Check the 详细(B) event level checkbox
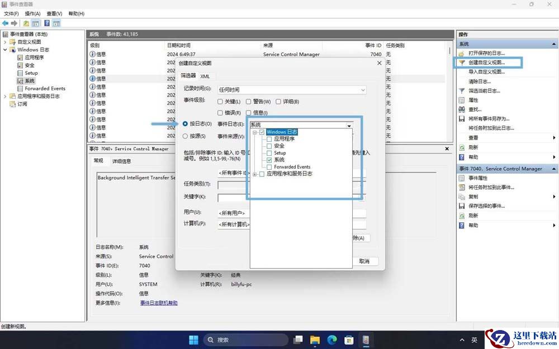 pos(278,102)
